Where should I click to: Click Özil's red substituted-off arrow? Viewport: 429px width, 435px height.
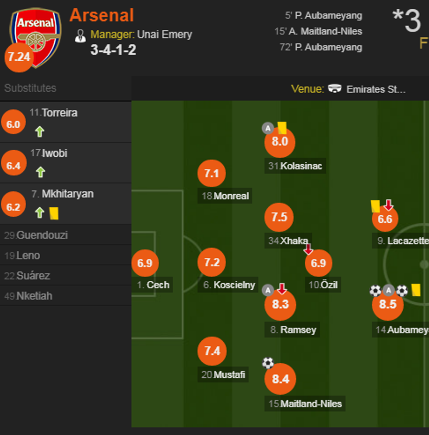pyautogui.click(x=308, y=249)
